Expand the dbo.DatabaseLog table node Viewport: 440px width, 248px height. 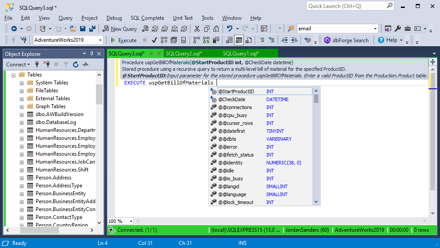[x=22, y=123]
